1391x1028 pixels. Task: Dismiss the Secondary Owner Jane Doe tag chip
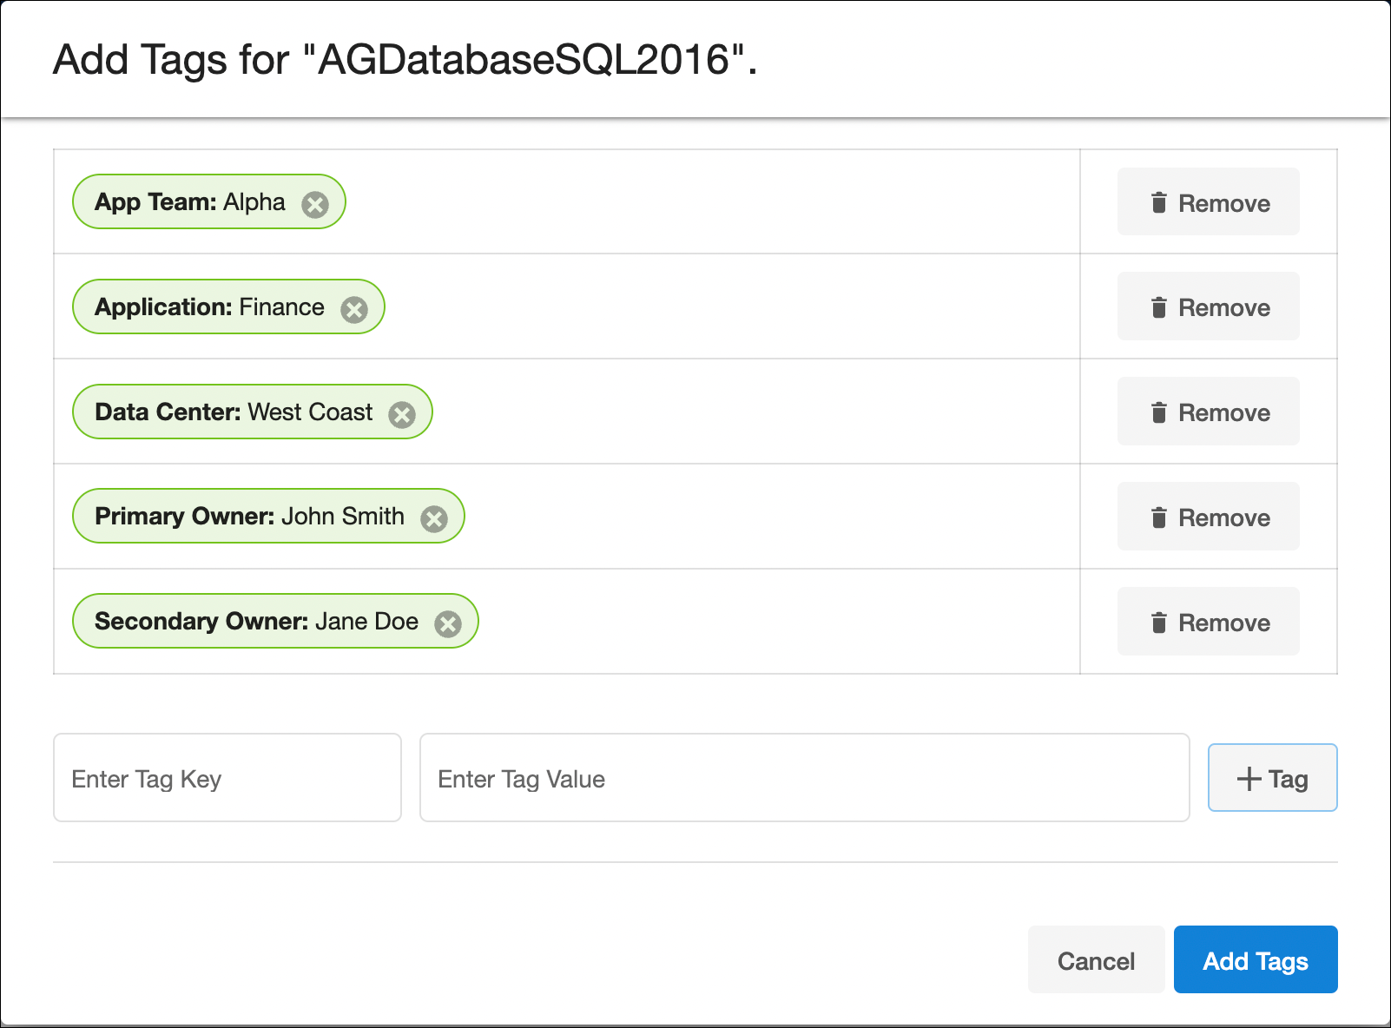coord(447,624)
